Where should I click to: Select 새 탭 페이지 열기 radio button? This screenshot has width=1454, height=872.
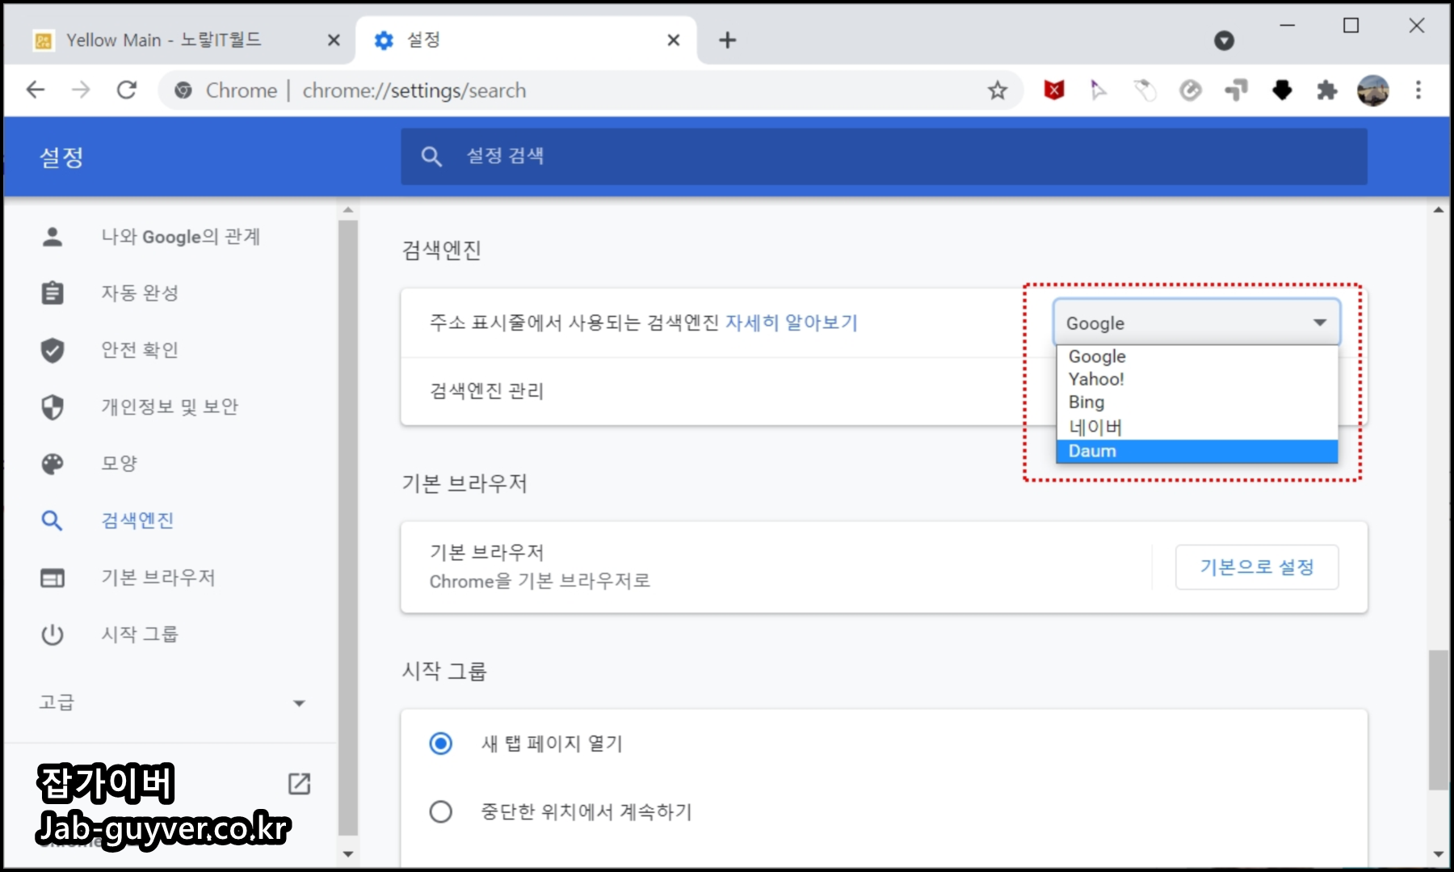click(441, 743)
